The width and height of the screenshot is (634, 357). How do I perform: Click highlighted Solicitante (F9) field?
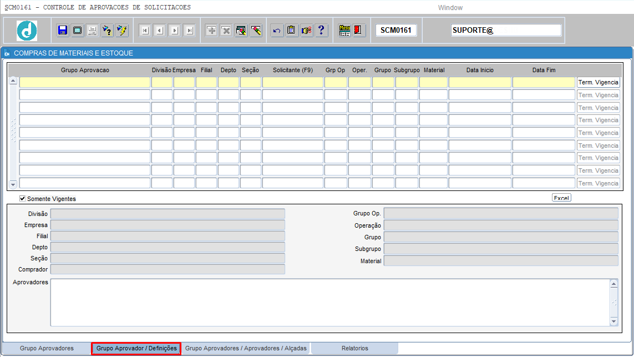[x=293, y=83]
